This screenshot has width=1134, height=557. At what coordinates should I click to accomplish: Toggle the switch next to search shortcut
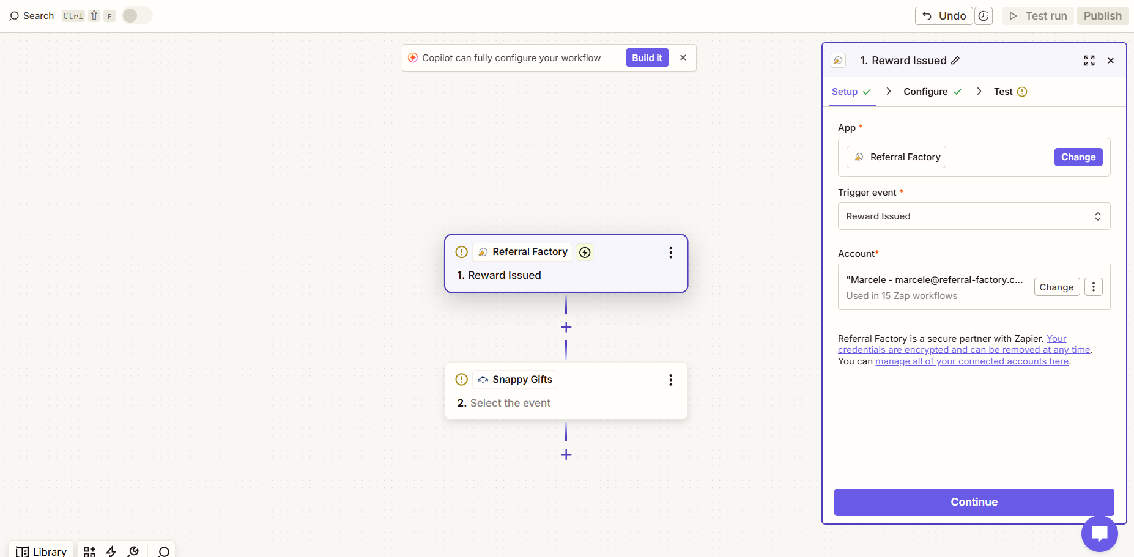pyautogui.click(x=137, y=16)
